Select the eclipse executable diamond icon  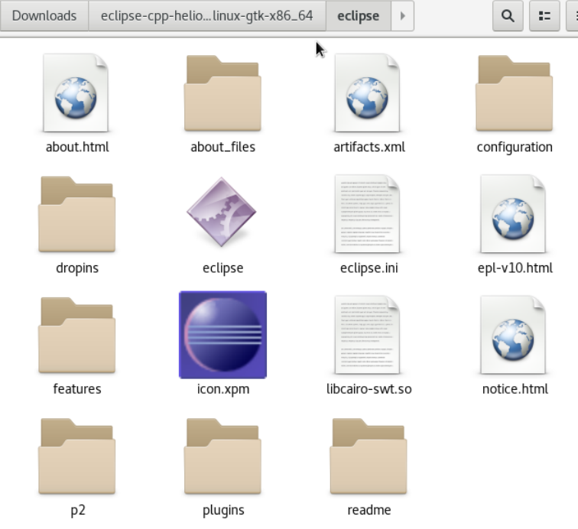[x=222, y=212]
